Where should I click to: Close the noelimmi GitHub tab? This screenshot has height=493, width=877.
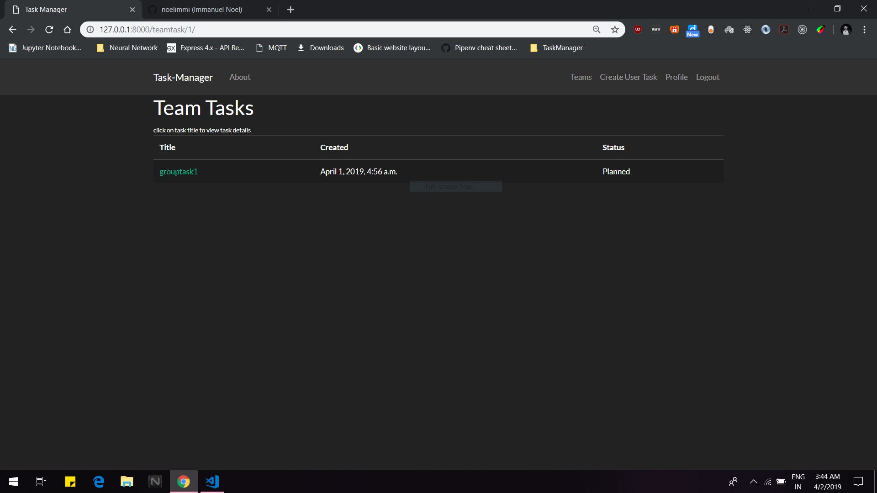[269, 10]
